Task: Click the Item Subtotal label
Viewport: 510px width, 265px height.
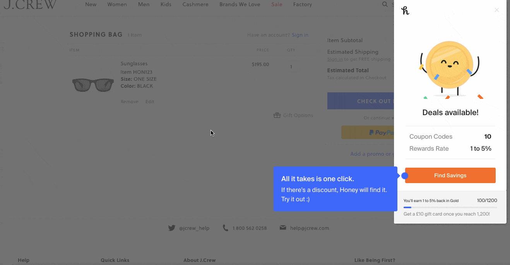Action: click(345, 40)
